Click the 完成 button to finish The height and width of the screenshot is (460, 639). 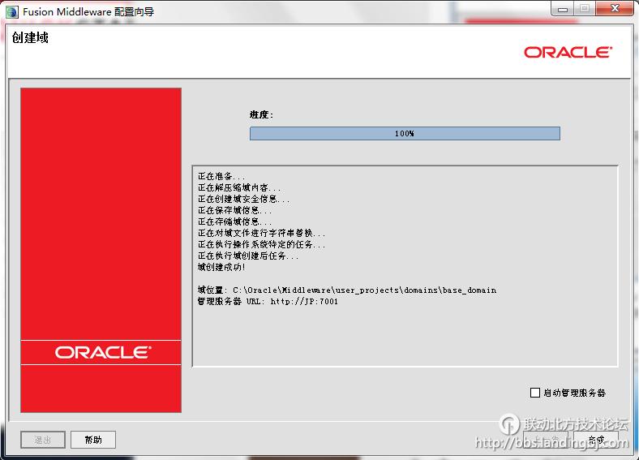pyautogui.click(x=595, y=440)
